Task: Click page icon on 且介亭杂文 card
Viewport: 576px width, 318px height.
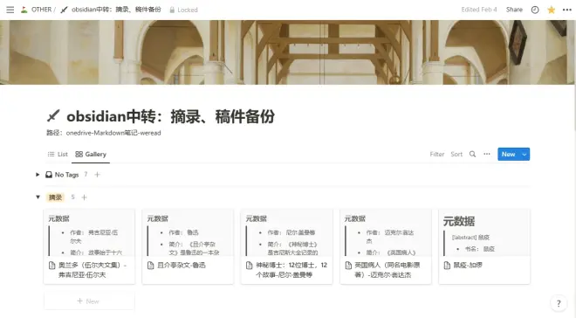Action: (x=151, y=265)
